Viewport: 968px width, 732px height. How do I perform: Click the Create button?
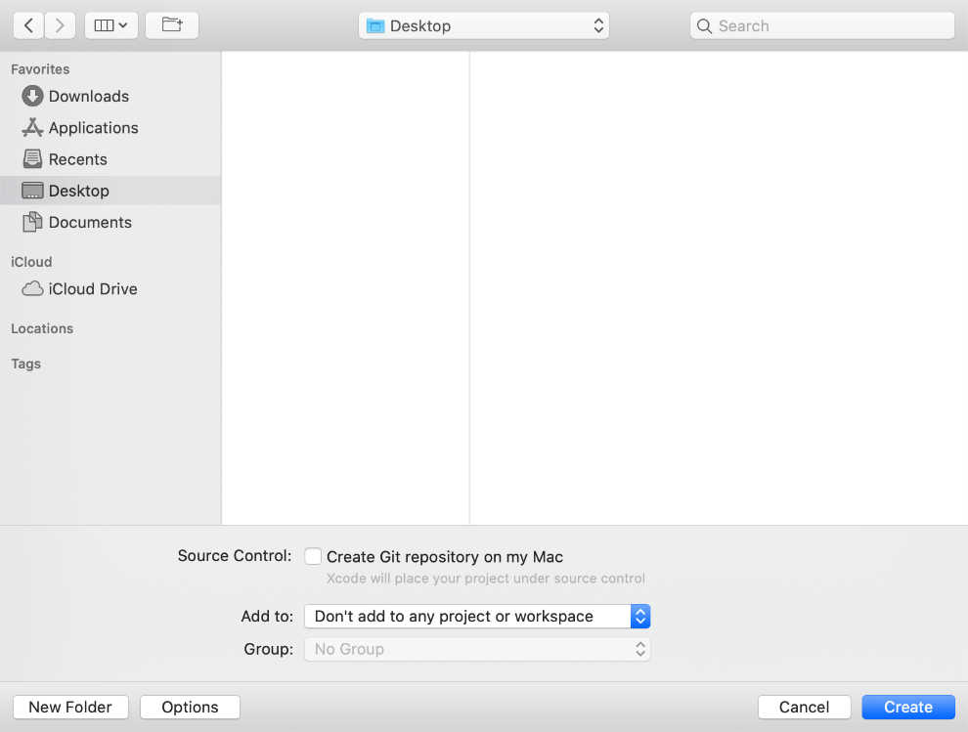click(x=907, y=708)
